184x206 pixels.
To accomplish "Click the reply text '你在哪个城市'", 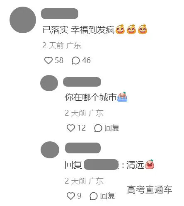I will click(x=91, y=97).
